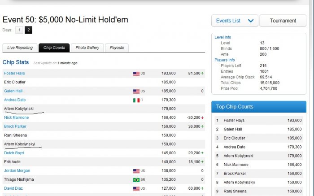Open Dutch Boyd player link
314x196 pixels.
pos(14,153)
